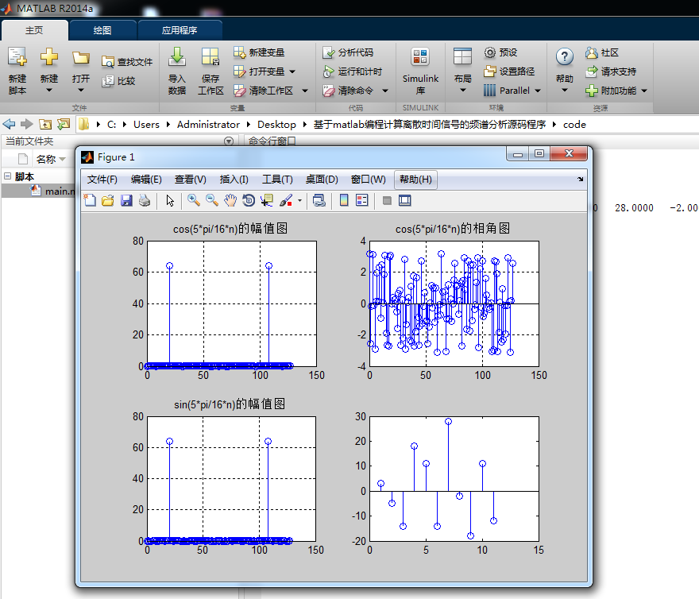Toggle the Pan hand tool

pyautogui.click(x=230, y=201)
